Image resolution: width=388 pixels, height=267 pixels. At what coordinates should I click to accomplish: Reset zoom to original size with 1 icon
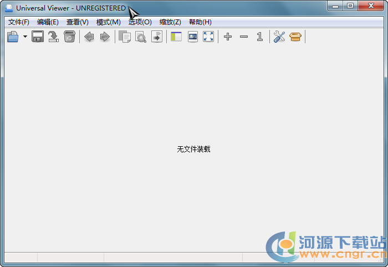tap(259, 37)
